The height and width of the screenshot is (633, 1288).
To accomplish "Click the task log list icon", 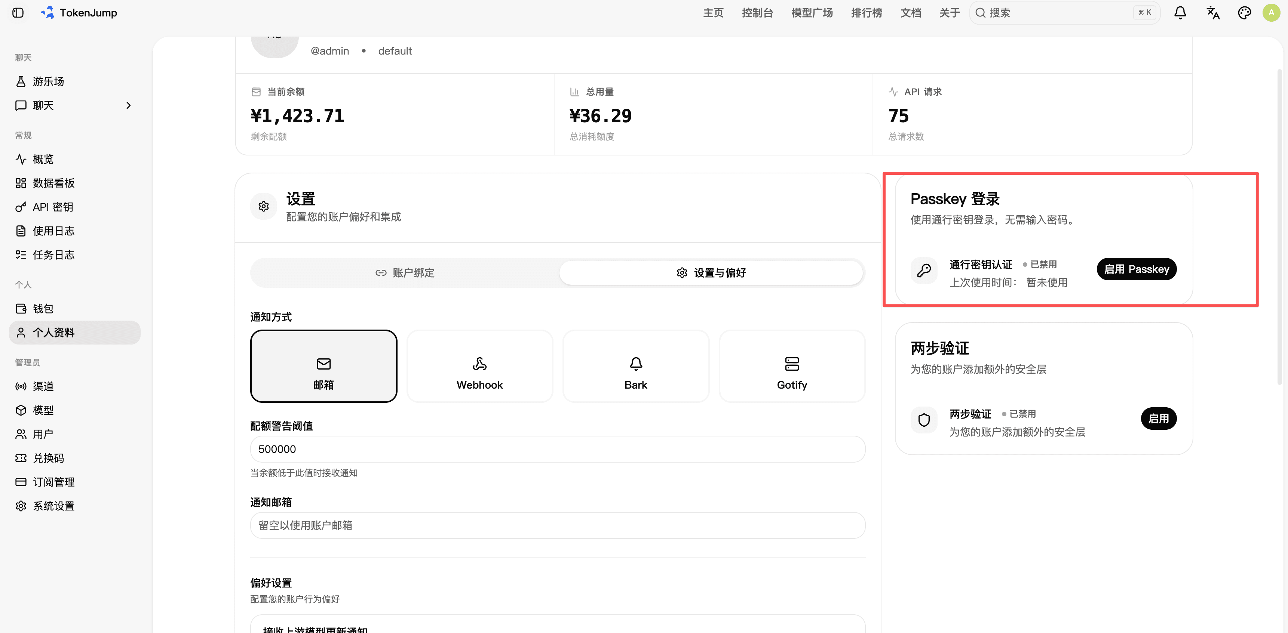I will click(x=21, y=255).
